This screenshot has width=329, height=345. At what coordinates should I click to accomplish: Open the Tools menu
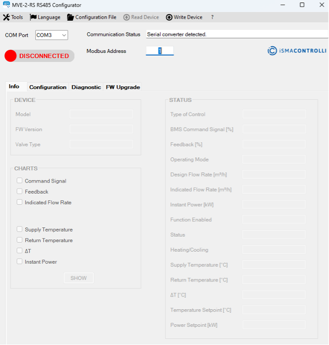13,17
